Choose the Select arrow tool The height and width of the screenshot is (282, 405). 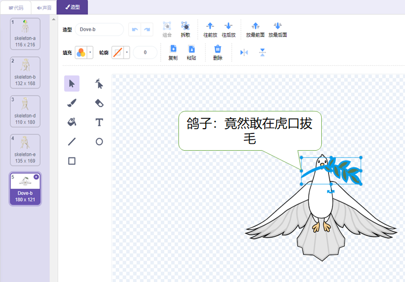72,83
